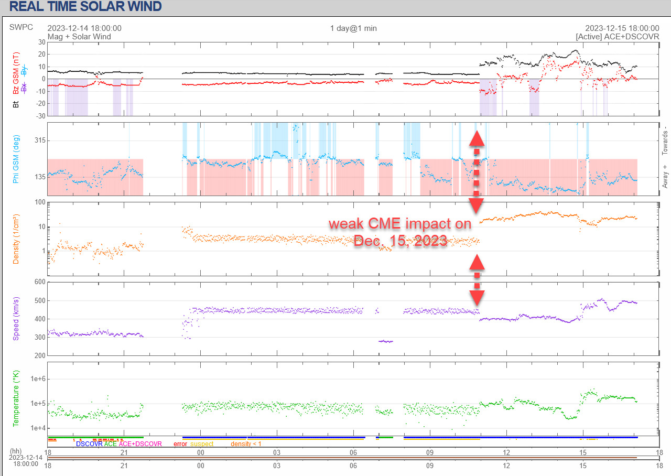Click the Phi GSM (deg) axis label
This screenshot has height=476, width=671.
(16, 159)
